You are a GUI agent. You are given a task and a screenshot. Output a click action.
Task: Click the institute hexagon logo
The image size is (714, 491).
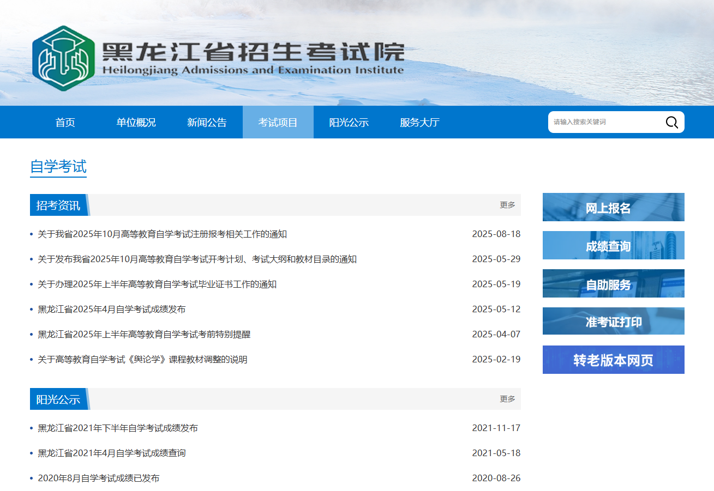point(63,58)
